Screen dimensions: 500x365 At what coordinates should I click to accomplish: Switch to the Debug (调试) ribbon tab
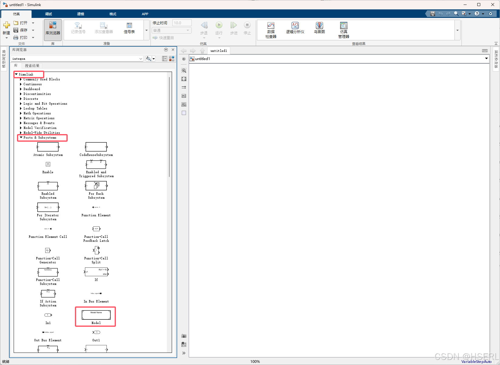coord(49,14)
